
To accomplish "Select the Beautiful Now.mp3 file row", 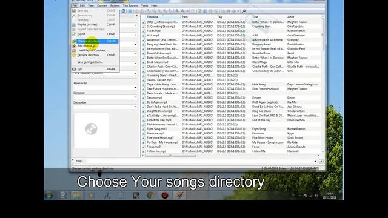I will (232, 53).
